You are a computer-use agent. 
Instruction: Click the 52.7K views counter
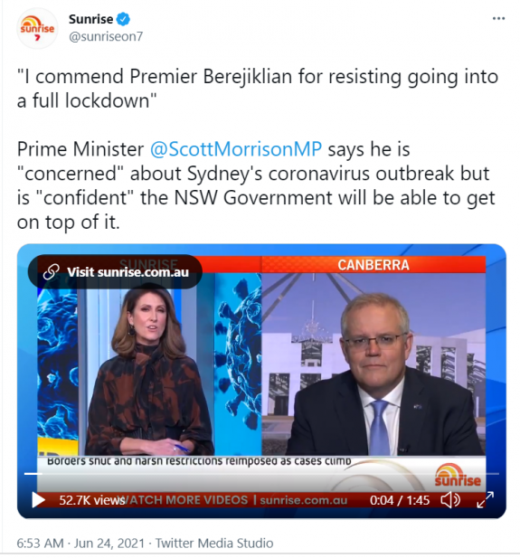pos(92,500)
